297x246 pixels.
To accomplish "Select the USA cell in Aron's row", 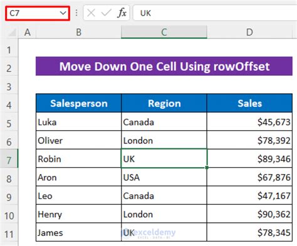I will 164,177.
